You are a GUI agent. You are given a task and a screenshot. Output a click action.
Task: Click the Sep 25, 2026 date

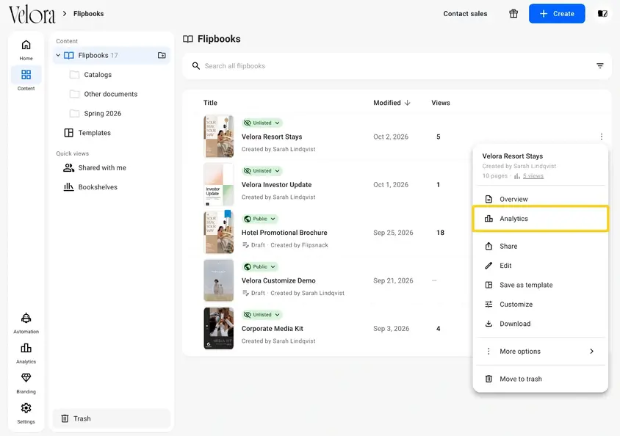click(x=393, y=233)
